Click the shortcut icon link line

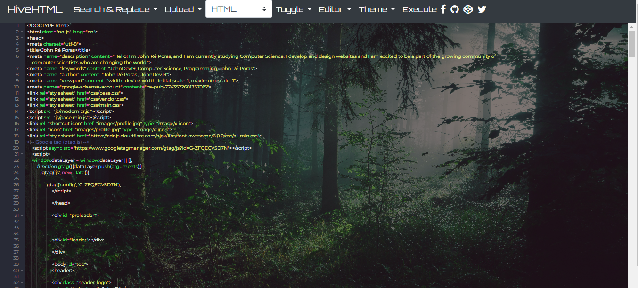click(110, 123)
